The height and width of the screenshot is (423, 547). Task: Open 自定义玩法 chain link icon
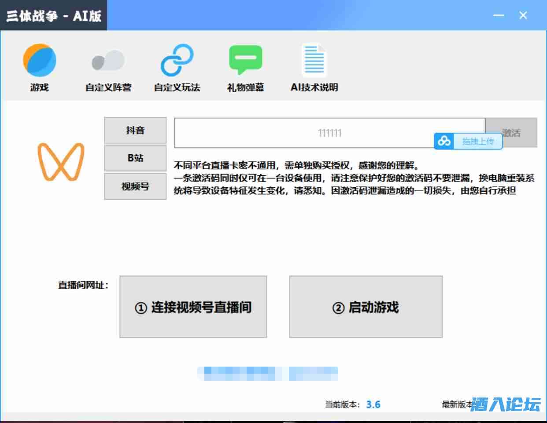(177, 60)
